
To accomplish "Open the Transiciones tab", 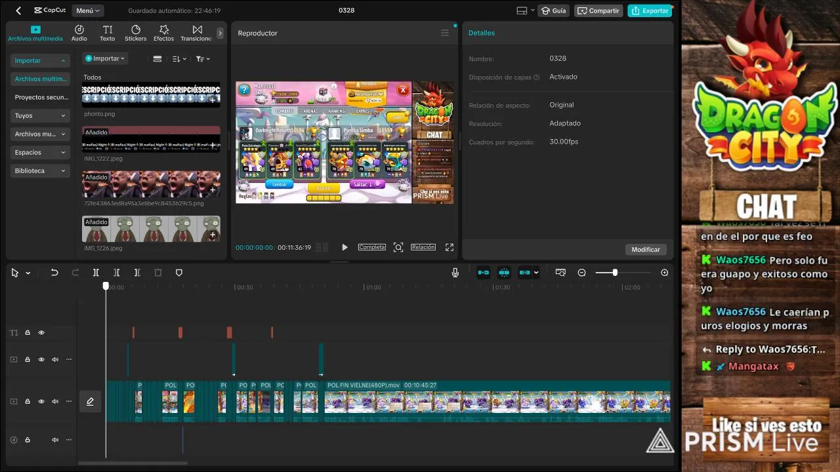I will (x=197, y=33).
